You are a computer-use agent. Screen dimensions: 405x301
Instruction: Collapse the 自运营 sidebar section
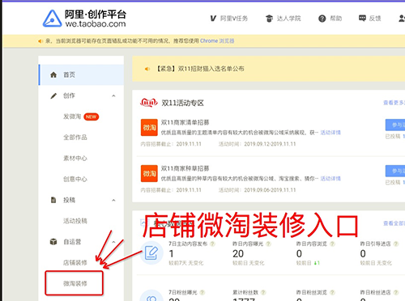coord(113,242)
